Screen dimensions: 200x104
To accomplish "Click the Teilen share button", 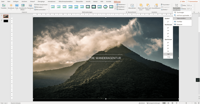I will 182,2.
